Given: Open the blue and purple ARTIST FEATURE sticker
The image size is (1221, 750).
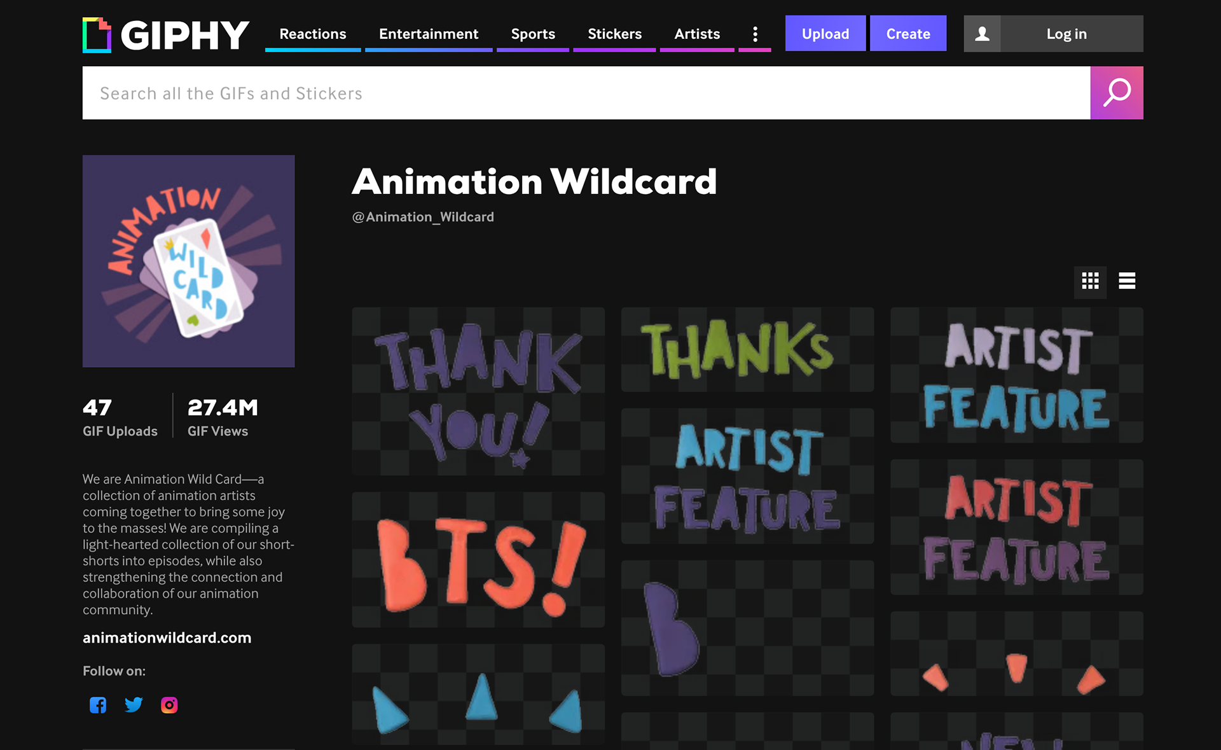Looking at the screenshot, I should [x=747, y=476].
